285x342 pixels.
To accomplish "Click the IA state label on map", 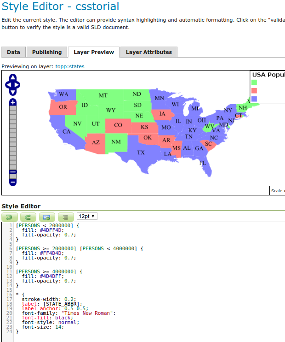I will [x=162, y=114].
